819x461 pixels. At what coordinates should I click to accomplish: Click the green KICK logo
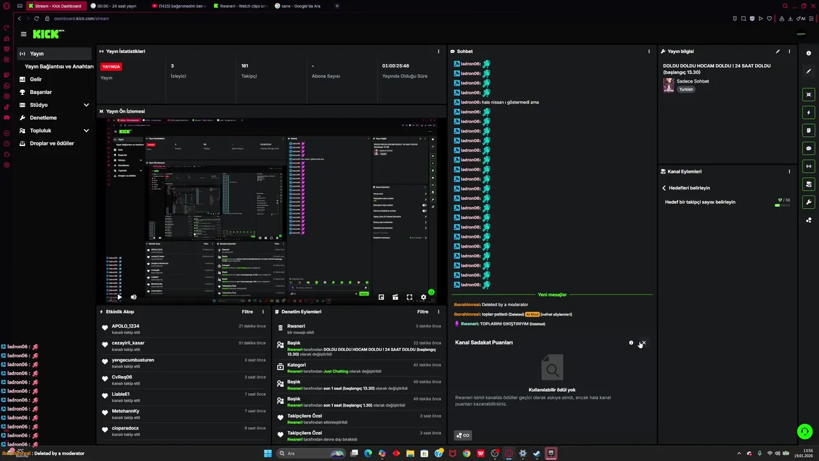[x=46, y=34]
